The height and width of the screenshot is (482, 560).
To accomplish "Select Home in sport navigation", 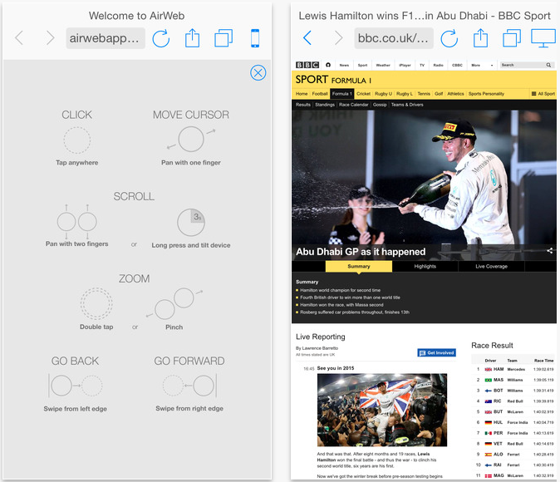I will point(302,94).
